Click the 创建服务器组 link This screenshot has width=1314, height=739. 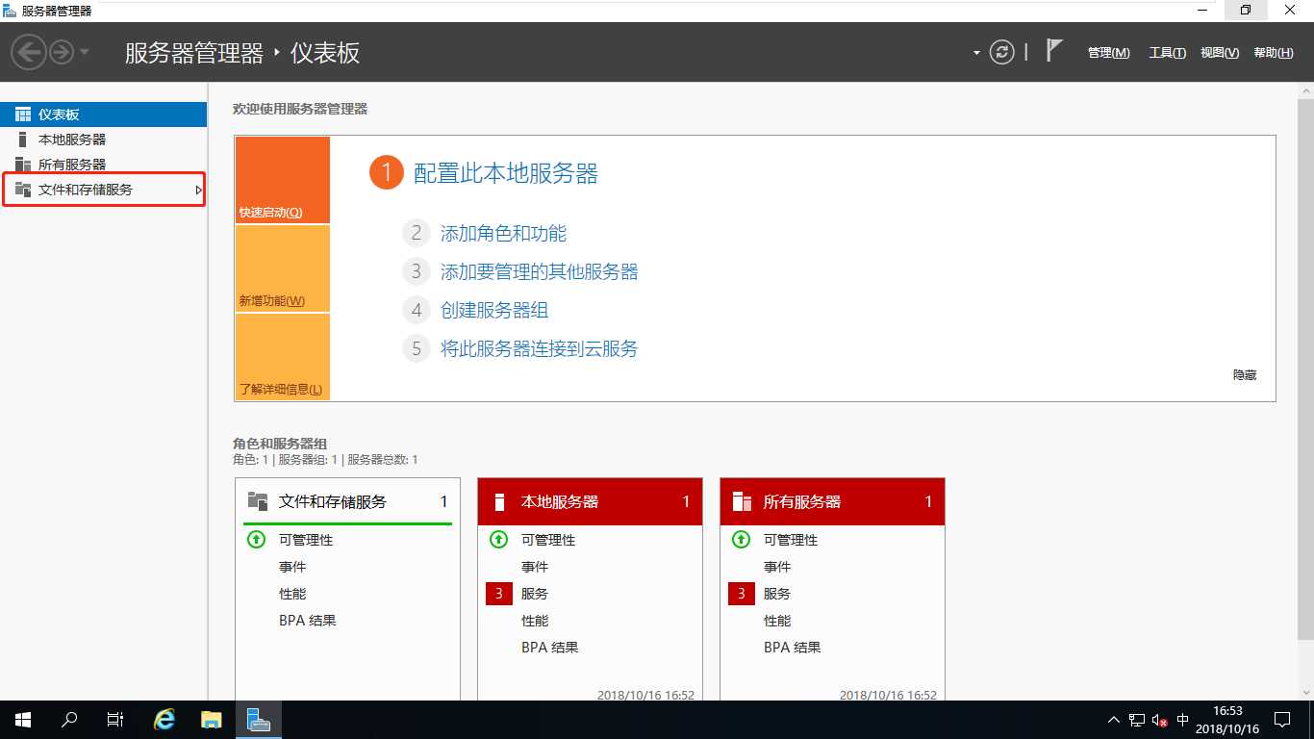[494, 310]
